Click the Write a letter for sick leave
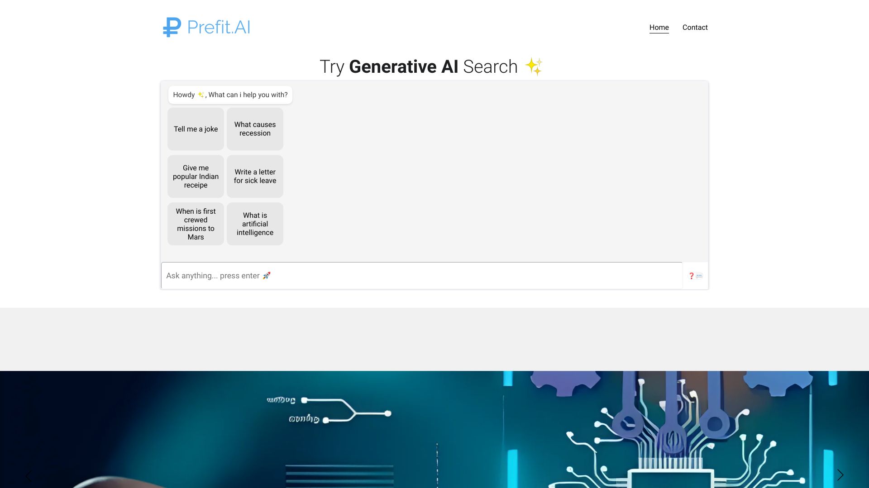This screenshot has height=488, width=869. click(255, 176)
